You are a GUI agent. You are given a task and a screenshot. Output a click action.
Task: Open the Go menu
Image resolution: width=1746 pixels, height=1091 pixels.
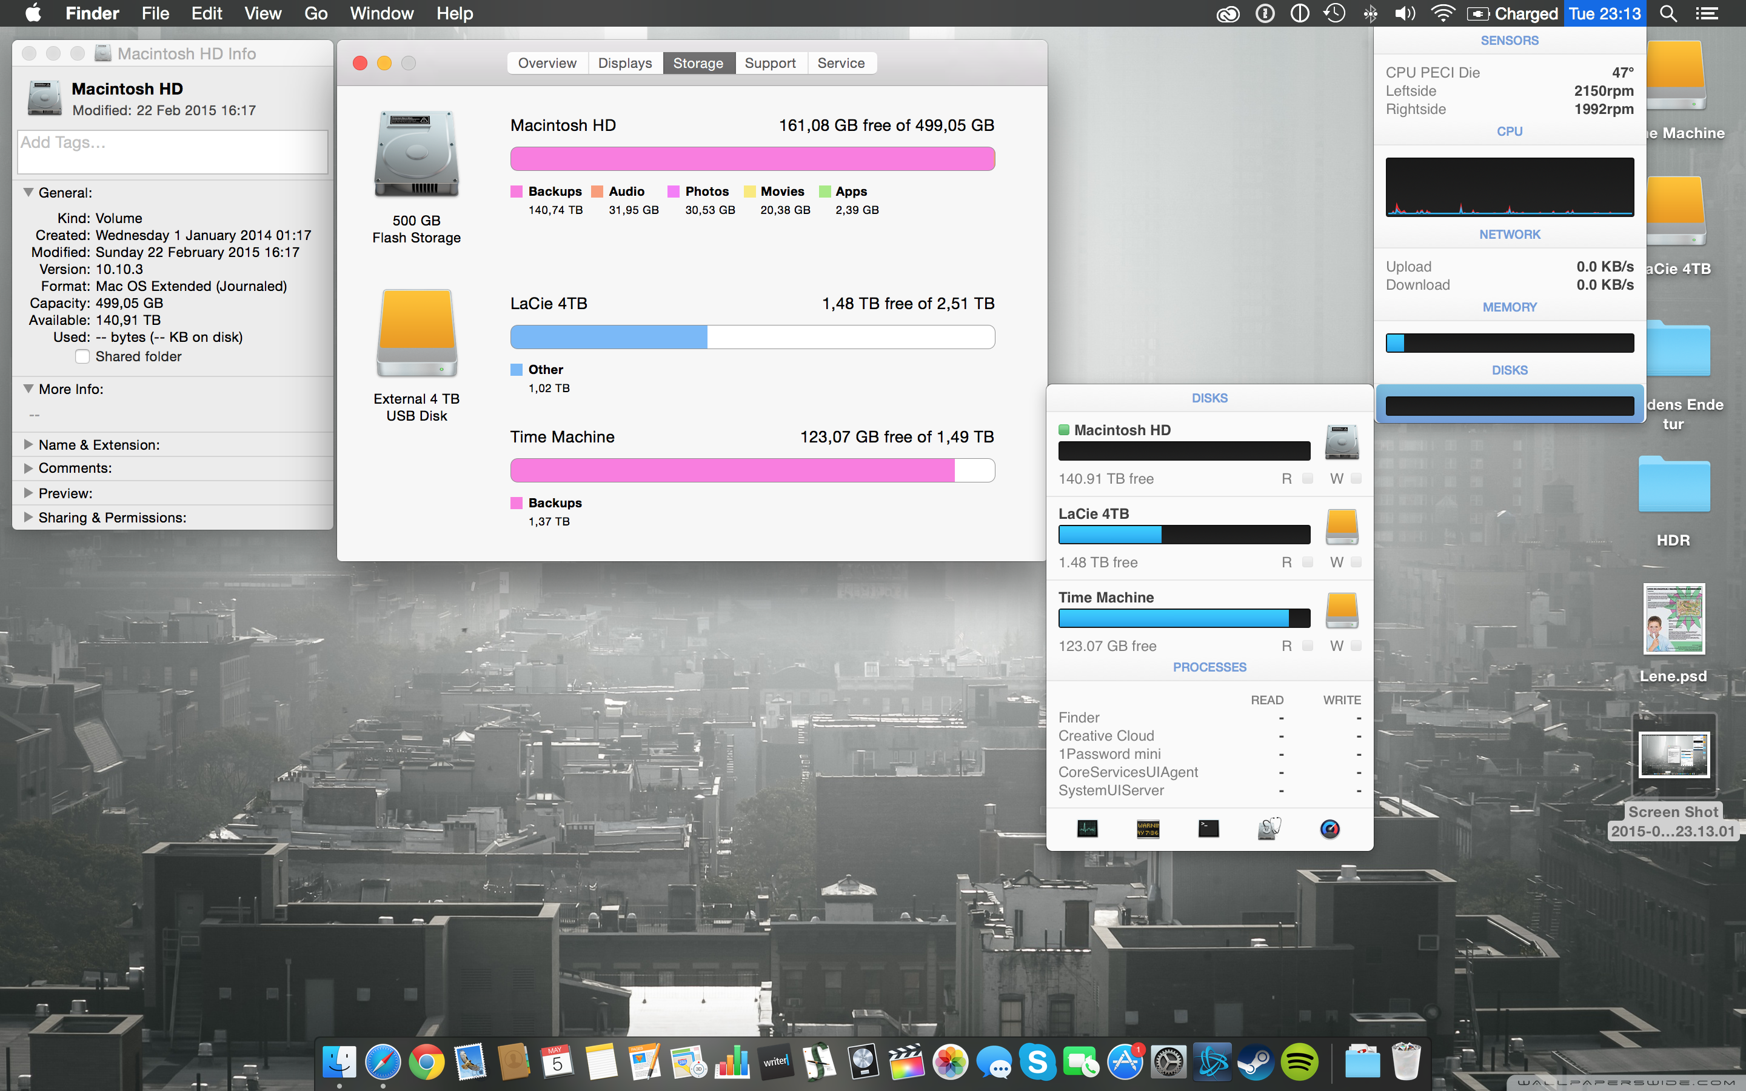click(x=315, y=14)
